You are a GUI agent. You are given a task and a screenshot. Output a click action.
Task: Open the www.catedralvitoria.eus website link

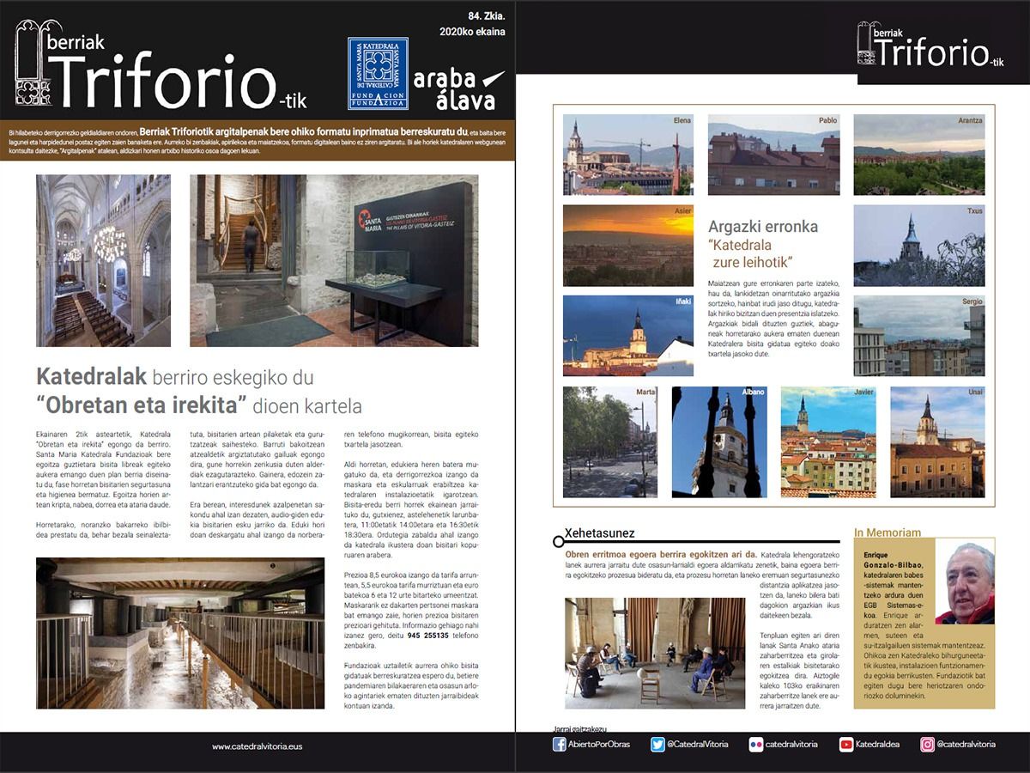tap(257, 746)
